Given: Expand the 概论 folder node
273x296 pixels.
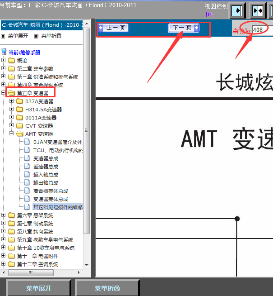Looking at the screenshot, I should pyautogui.click(x=3, y=60).
